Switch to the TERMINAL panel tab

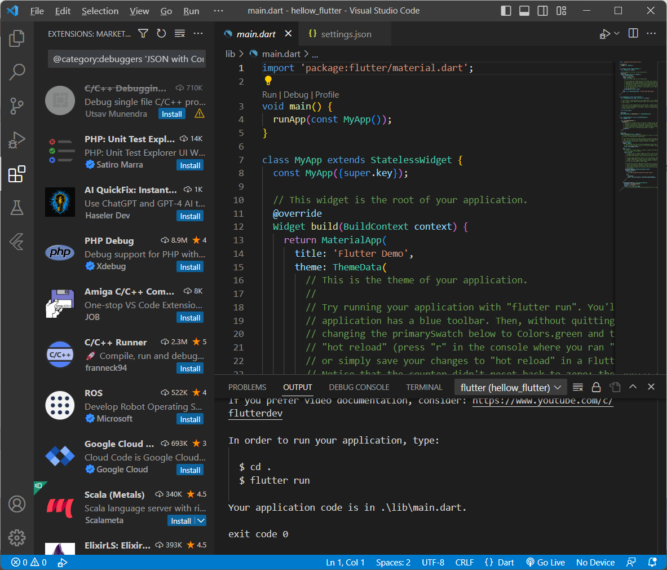click(424, 387)
